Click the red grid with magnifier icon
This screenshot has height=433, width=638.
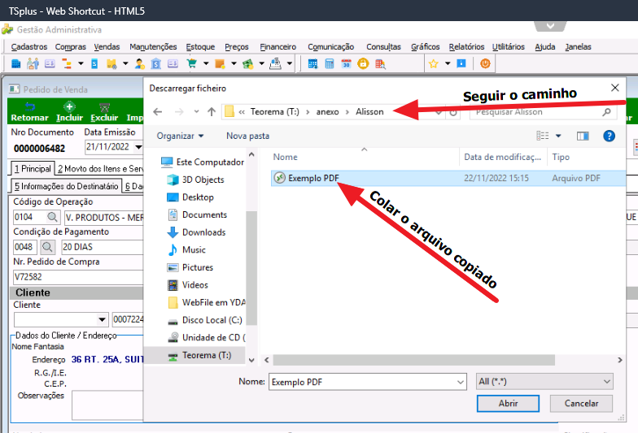[380, 63]
